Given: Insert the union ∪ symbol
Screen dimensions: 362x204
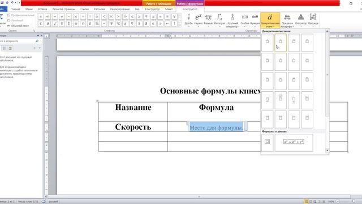Looking at the screenshot, I should 76,24.
